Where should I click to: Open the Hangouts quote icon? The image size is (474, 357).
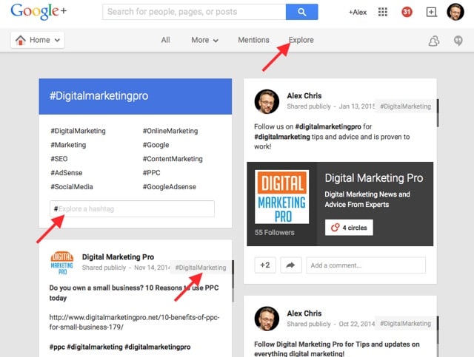click(x=458, y=41)
